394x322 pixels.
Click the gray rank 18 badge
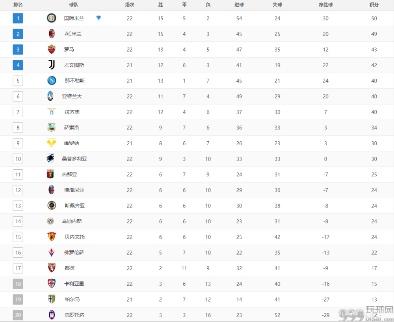pyautogui.click(x=18, y=284)
